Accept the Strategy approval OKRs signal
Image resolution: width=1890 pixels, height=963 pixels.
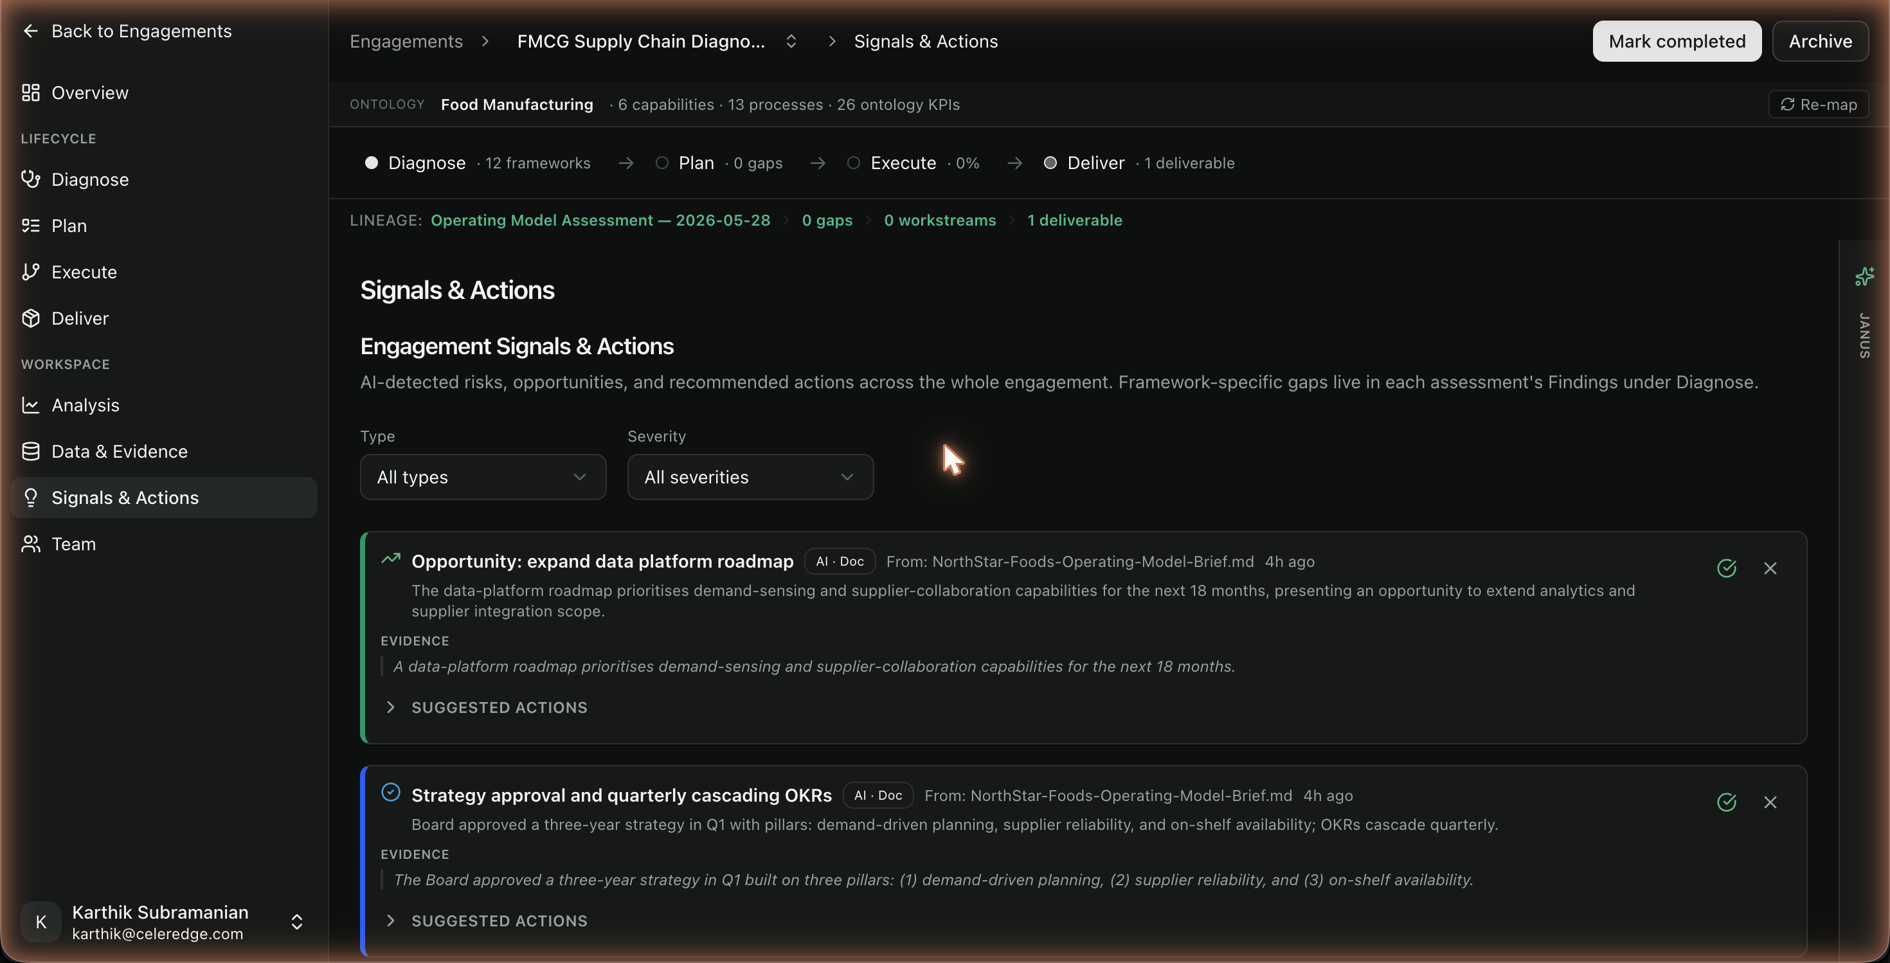1726,802
